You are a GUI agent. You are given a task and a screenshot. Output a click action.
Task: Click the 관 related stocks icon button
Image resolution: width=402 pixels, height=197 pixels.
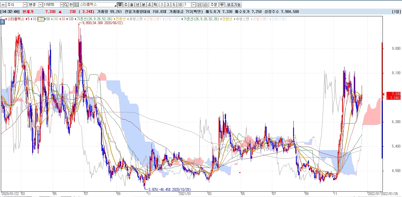click(x=71, y=5)
